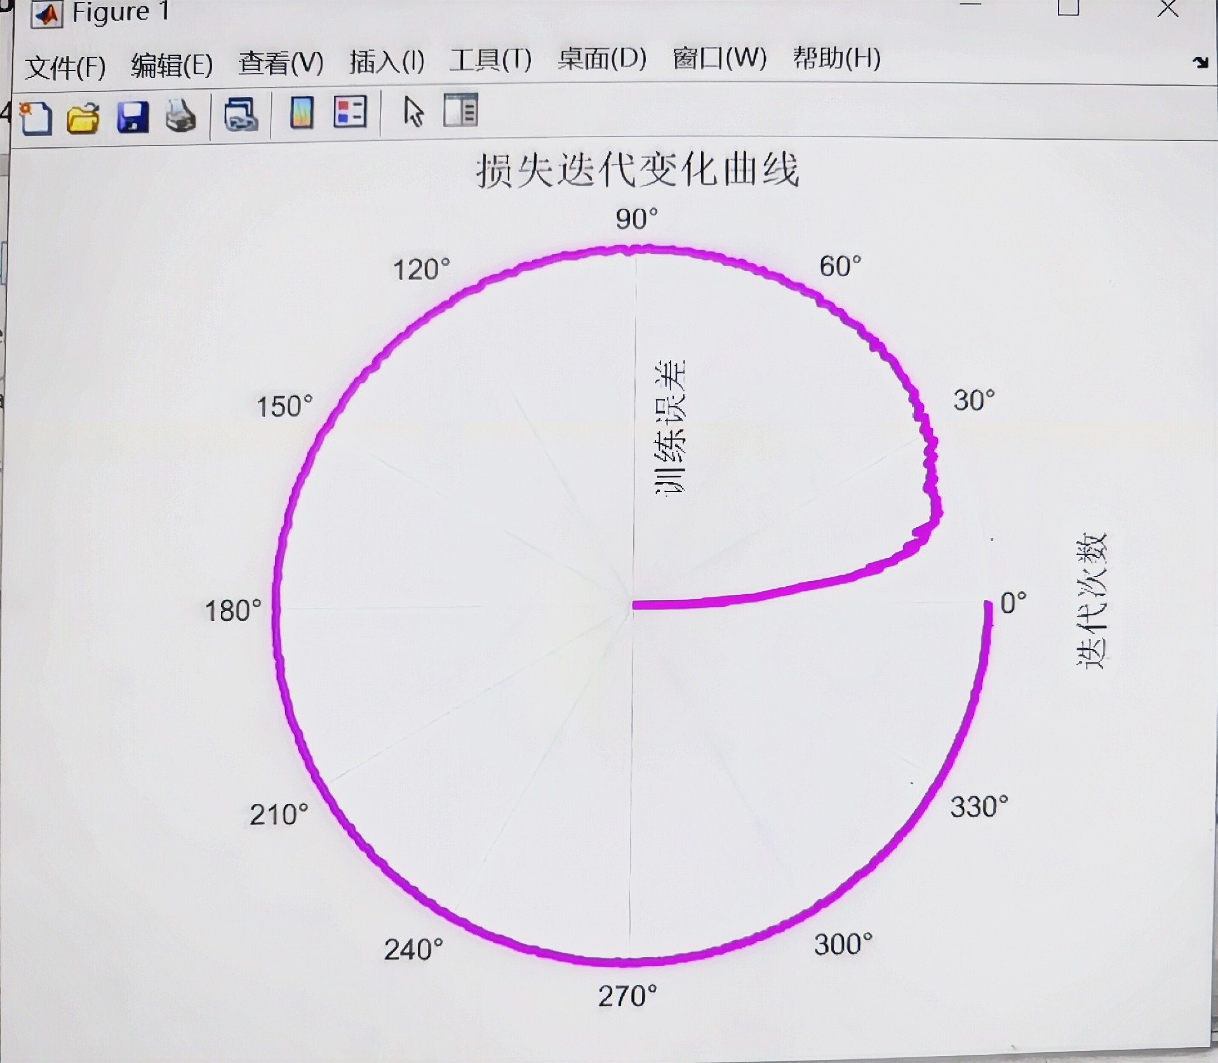Viewport: 1218px width, 1063px height.
Task: Open a saved figure file
Action: click(83, 117)
